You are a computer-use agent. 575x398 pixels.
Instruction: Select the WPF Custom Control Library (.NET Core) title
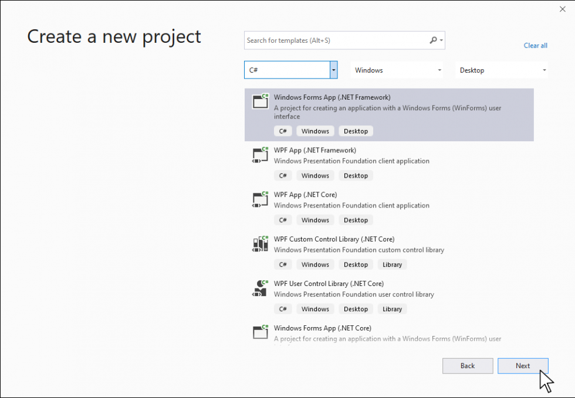pyautogui.click(x=334, y=239)
